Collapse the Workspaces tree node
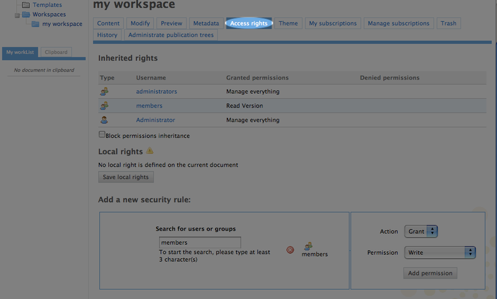497x299 pixels. coord(17,15)
